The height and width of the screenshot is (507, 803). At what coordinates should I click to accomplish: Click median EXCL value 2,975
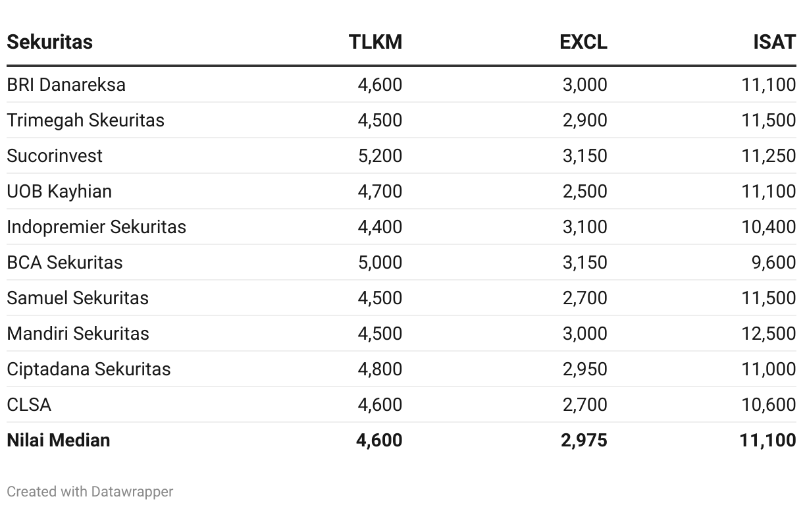[x=584, y=440]
